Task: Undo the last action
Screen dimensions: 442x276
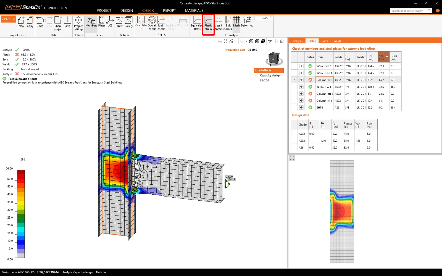Action: click(x=40, y=22)
